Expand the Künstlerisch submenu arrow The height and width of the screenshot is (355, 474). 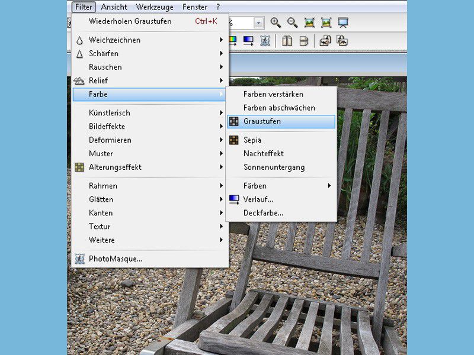click(x=221, y=113)
